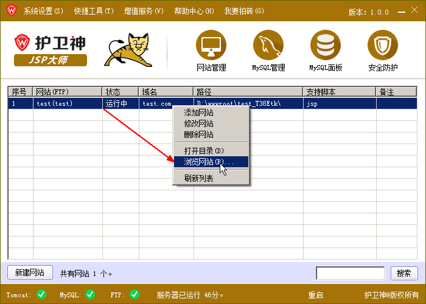Click the FTP green check status icon
Viewport: 426px width, 304px height.
point(134,294)
